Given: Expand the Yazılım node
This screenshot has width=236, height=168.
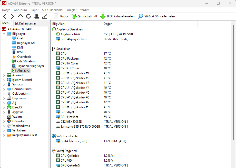Looking at the screenshot, I should coord(4,117).
